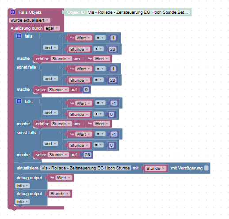Viewport: 229px width, 219px height.
Task: Edit the 0 value in setze Stunde auf 0
Action: 86,89
